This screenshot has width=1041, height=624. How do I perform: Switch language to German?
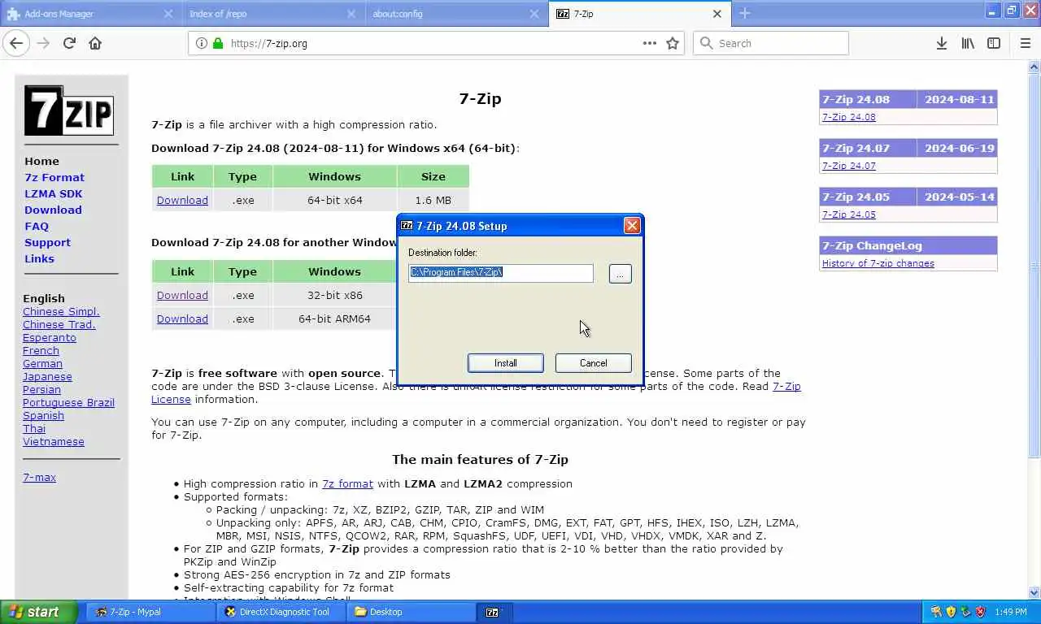click(42, 363)
